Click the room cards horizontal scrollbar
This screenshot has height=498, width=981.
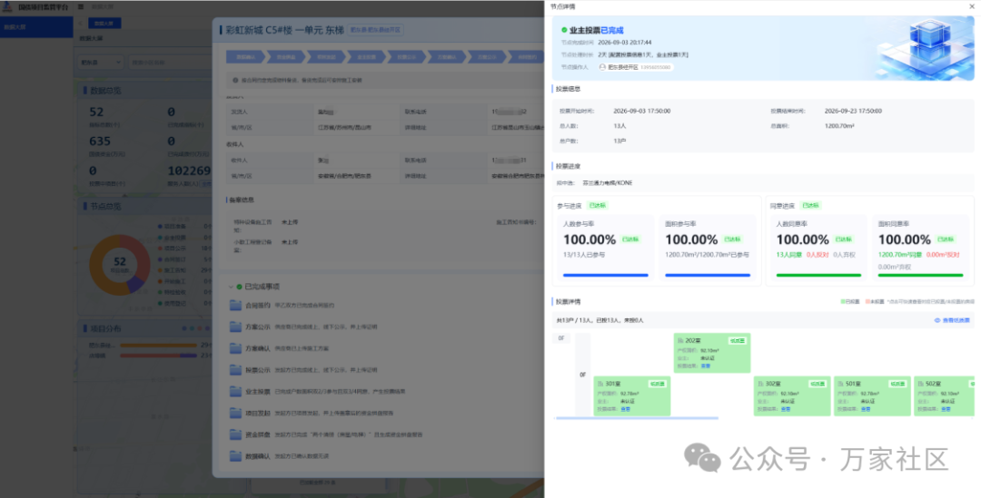[x=637, y=418]
